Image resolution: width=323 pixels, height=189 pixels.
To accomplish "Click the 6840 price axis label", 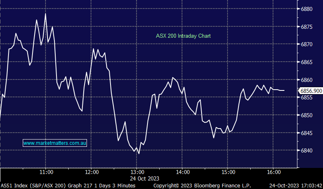I will pyautogui.click(x=307, y=151).
